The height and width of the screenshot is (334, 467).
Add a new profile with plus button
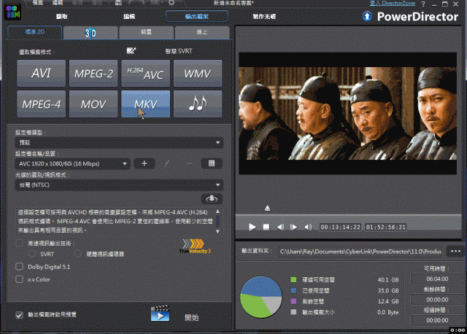tap(144, 163)
